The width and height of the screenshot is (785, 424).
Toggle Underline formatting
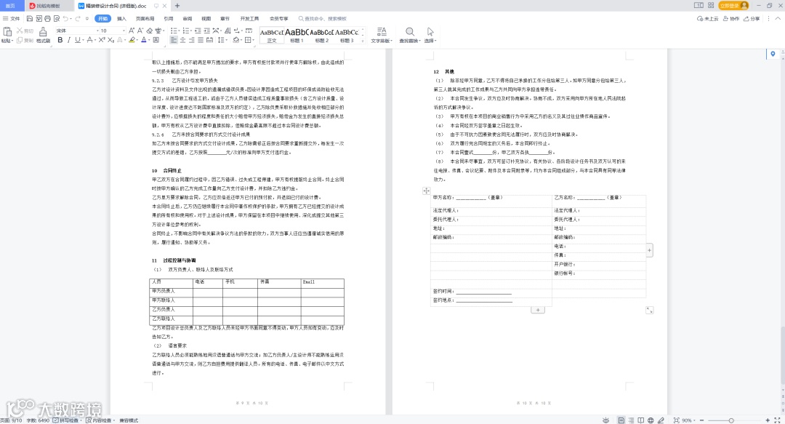pos(76,40)
